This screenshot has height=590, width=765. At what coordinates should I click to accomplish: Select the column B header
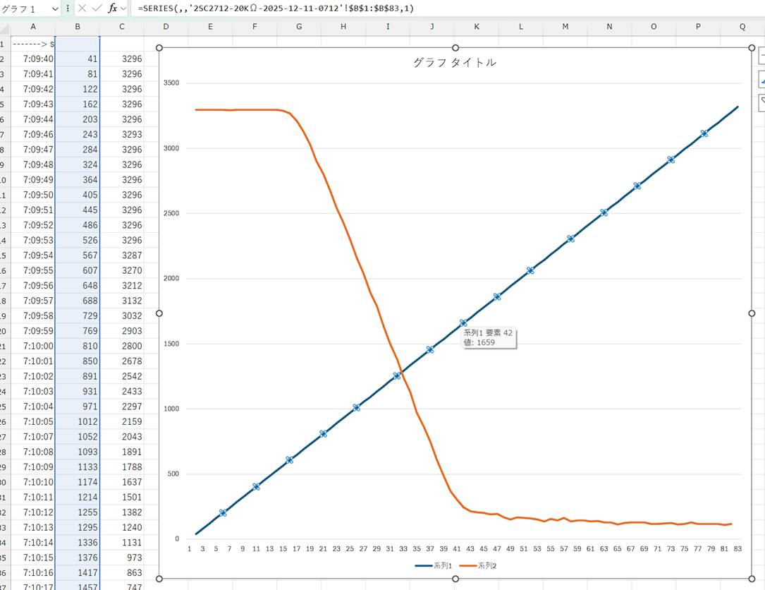77,27
